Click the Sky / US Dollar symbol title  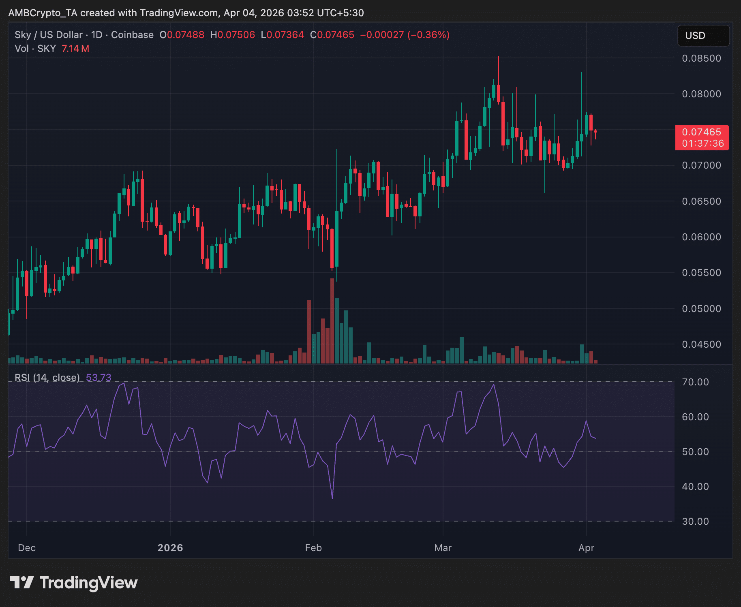[x=48, y=35]
